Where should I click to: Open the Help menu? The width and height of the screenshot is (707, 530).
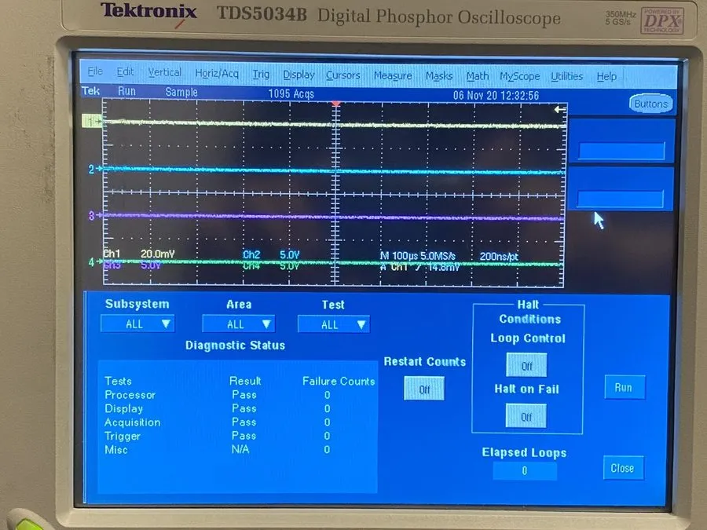pyautogui.click(x=606, y=77)
